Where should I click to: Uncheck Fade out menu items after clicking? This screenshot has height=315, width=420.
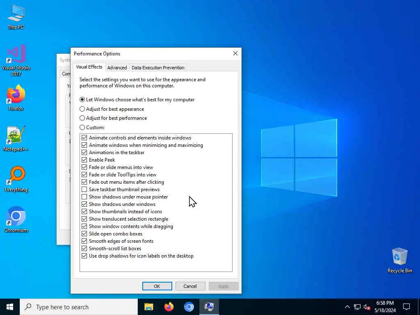(x=84, y=182)
